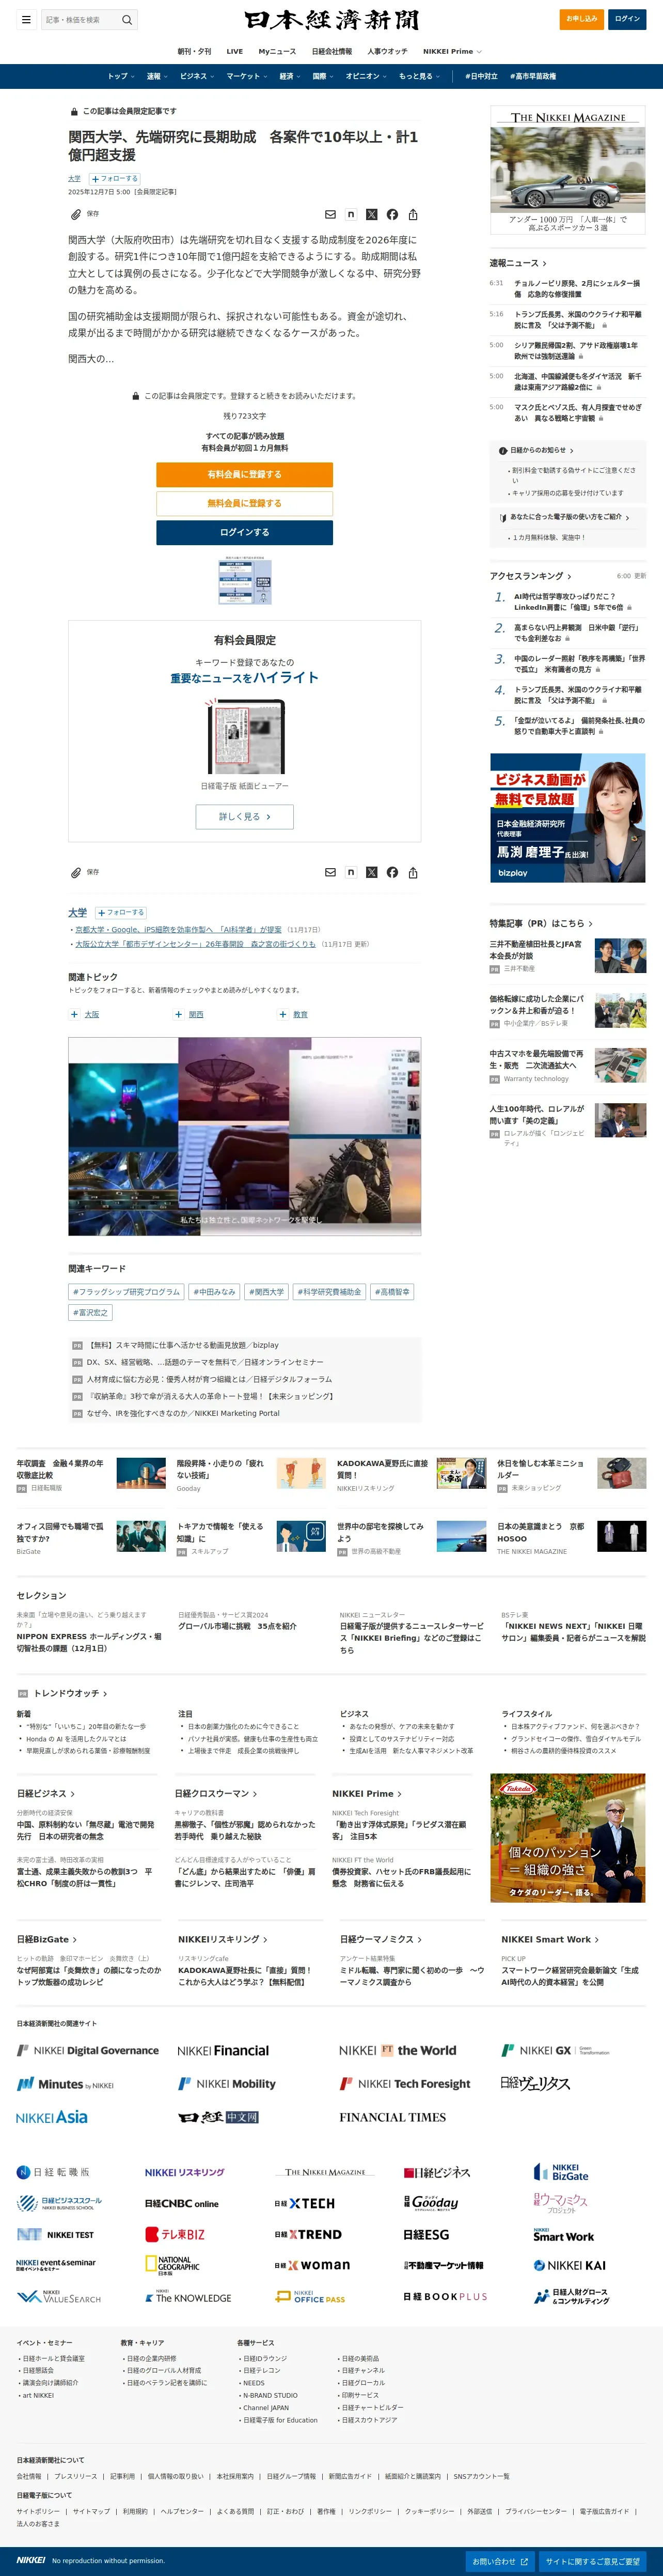Open the 日経ESG logo

tap(427, 2234)
